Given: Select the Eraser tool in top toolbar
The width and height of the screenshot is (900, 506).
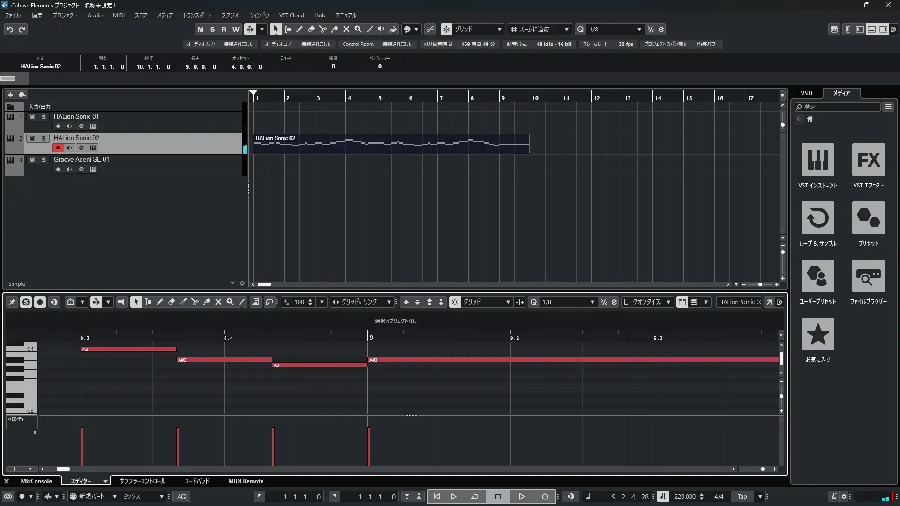Looking at the screenshot, I should click(311, 29).
